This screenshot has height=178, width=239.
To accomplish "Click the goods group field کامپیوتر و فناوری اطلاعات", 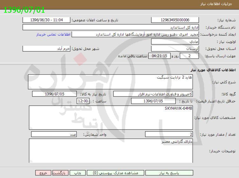I will coord(153,94).
